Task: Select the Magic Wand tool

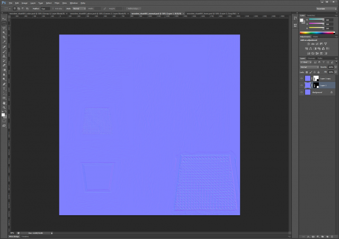Action: [x=4, y=33]
